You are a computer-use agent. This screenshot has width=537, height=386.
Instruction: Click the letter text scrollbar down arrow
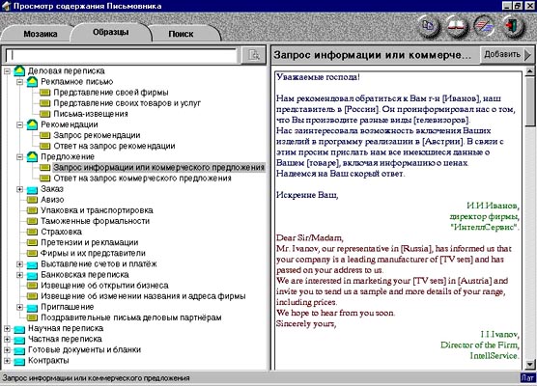530,364
